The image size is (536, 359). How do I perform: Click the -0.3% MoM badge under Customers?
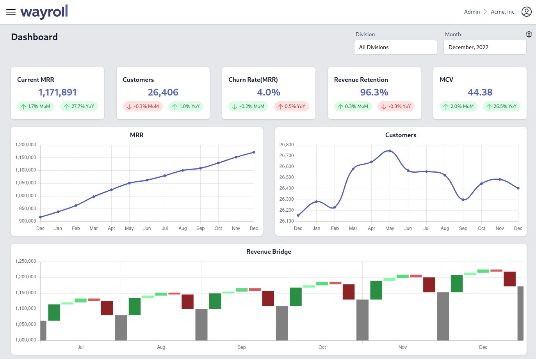click(143, 106)
